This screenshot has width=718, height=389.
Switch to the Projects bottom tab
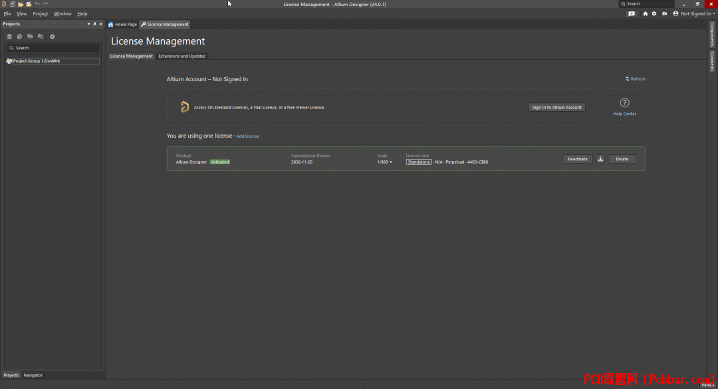click(11, 375)
